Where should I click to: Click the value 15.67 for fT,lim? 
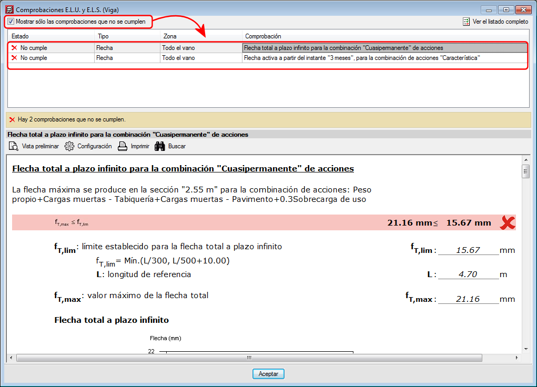tap(468, 250)
